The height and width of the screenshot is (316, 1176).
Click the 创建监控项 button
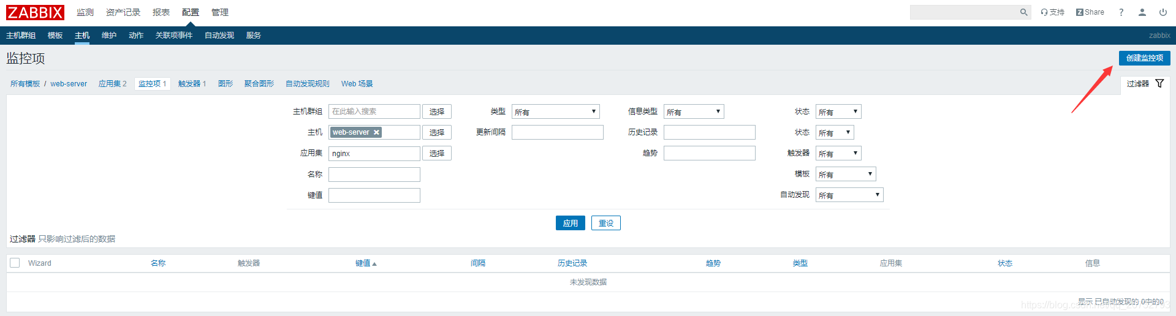pos(1145,58)
